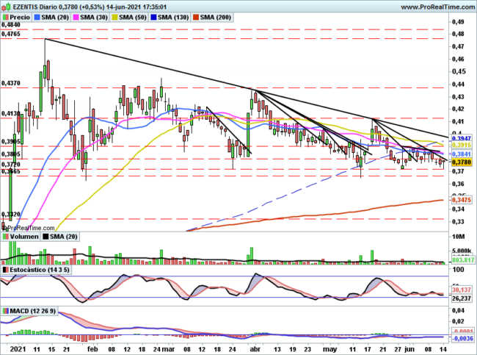Click the red SMA (200) color square

pos(196,18)
